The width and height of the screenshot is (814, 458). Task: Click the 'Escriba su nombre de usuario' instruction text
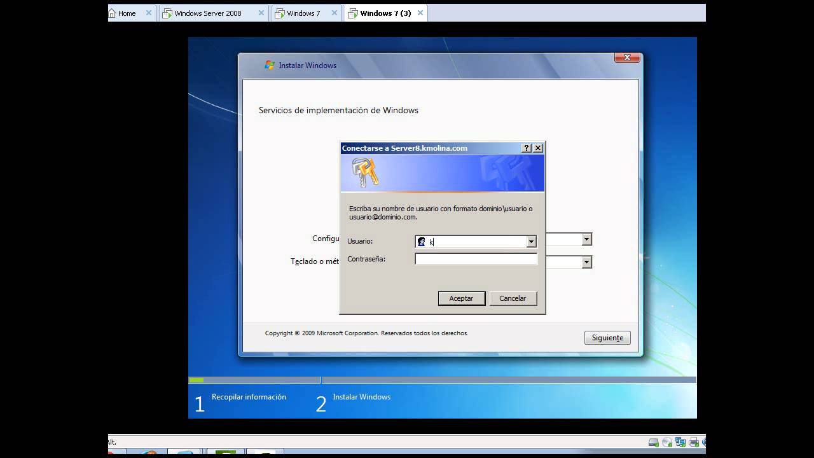click(x=441, y=212)
